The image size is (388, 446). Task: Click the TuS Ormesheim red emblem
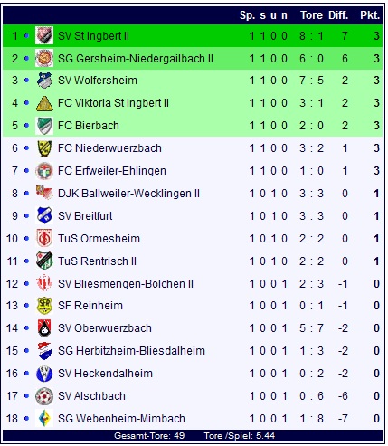[44, 238]
